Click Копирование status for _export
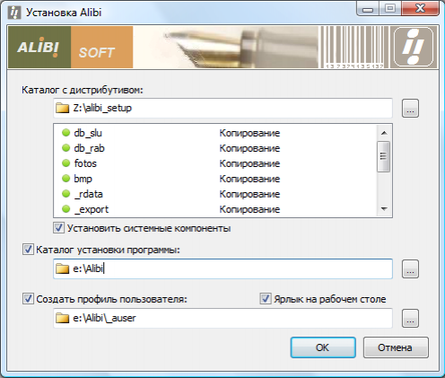Image resolution: width=445 pixels, height=378 pixels. 249,209
